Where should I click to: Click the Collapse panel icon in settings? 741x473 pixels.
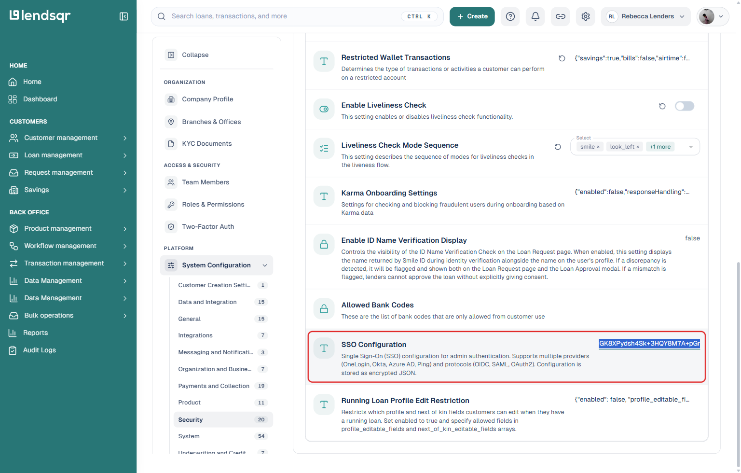coord(171,55)
